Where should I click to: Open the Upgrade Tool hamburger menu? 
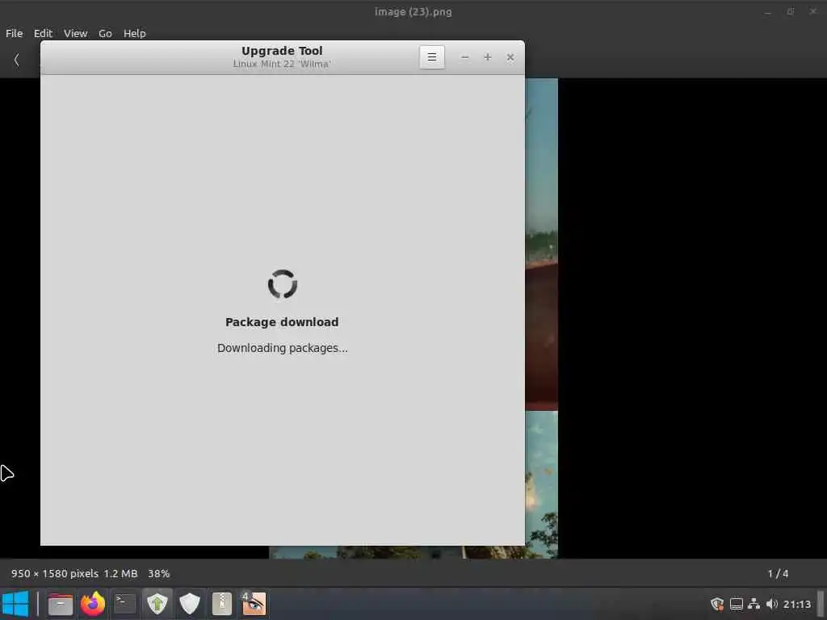coord(432,57)
